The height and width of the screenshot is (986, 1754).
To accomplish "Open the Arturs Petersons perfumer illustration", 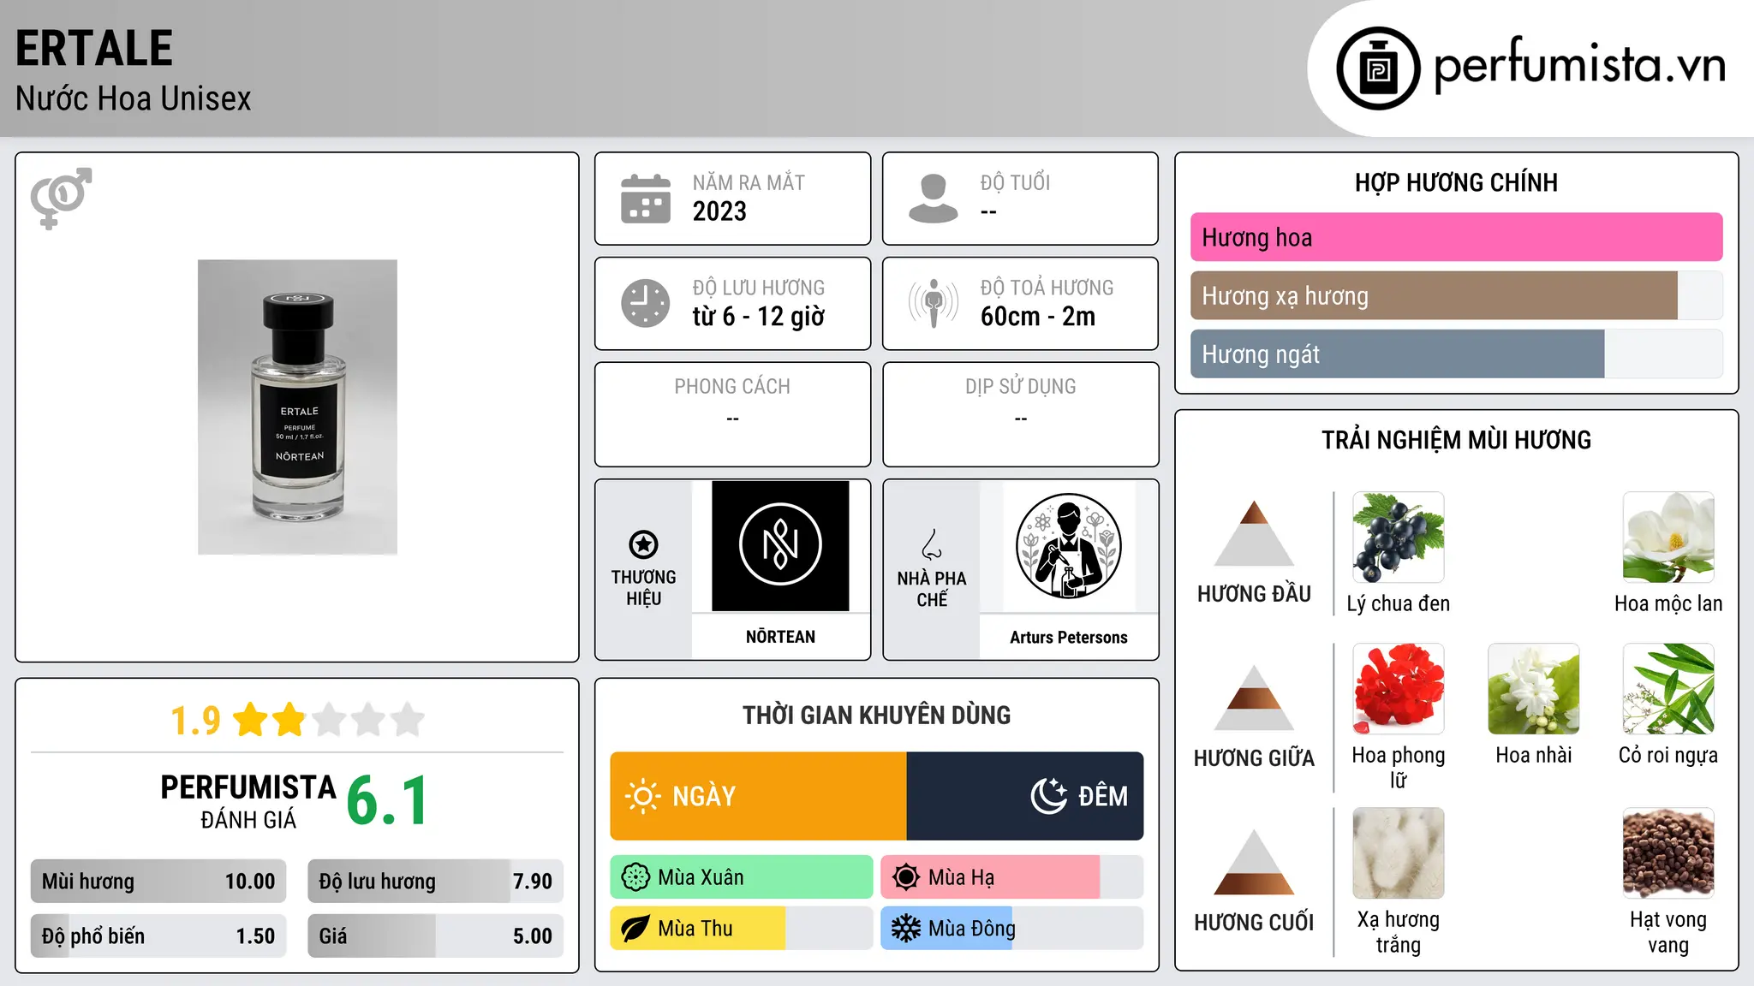I will coord(1068,546).
